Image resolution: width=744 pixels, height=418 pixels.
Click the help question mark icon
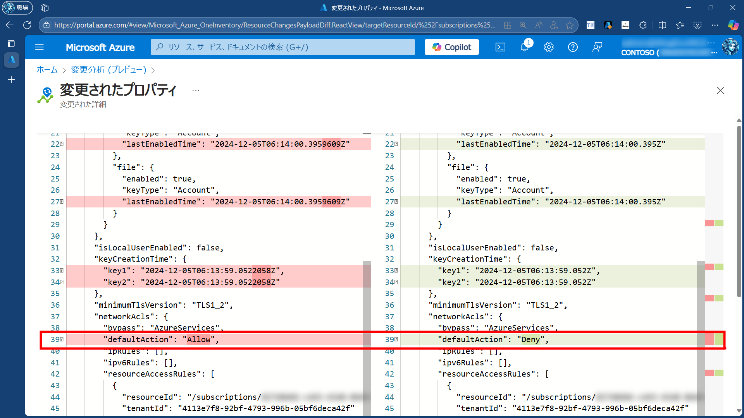coord(573,47)
